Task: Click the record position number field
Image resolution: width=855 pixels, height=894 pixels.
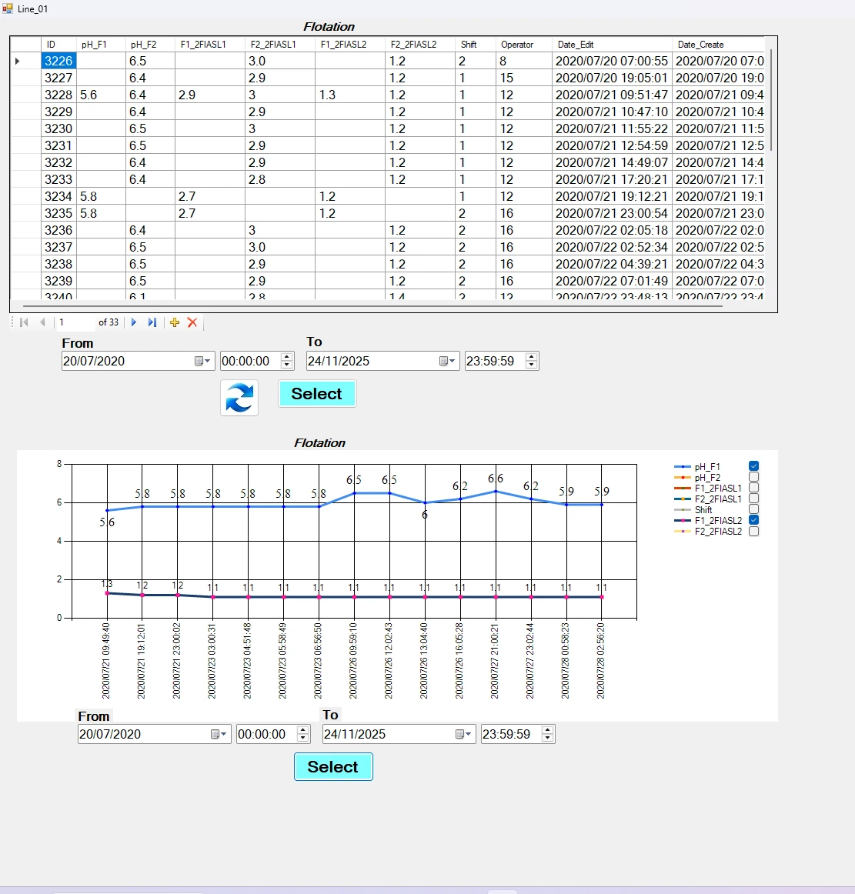Action: tap(75, 322)
